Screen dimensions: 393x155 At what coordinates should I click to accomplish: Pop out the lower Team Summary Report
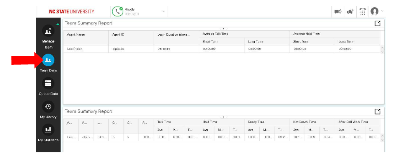click(378, 111)
